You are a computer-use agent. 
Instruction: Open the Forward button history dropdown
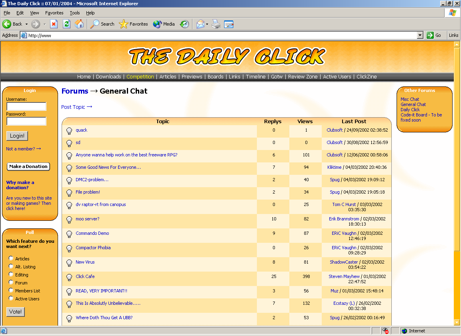(x=45, y=24)
